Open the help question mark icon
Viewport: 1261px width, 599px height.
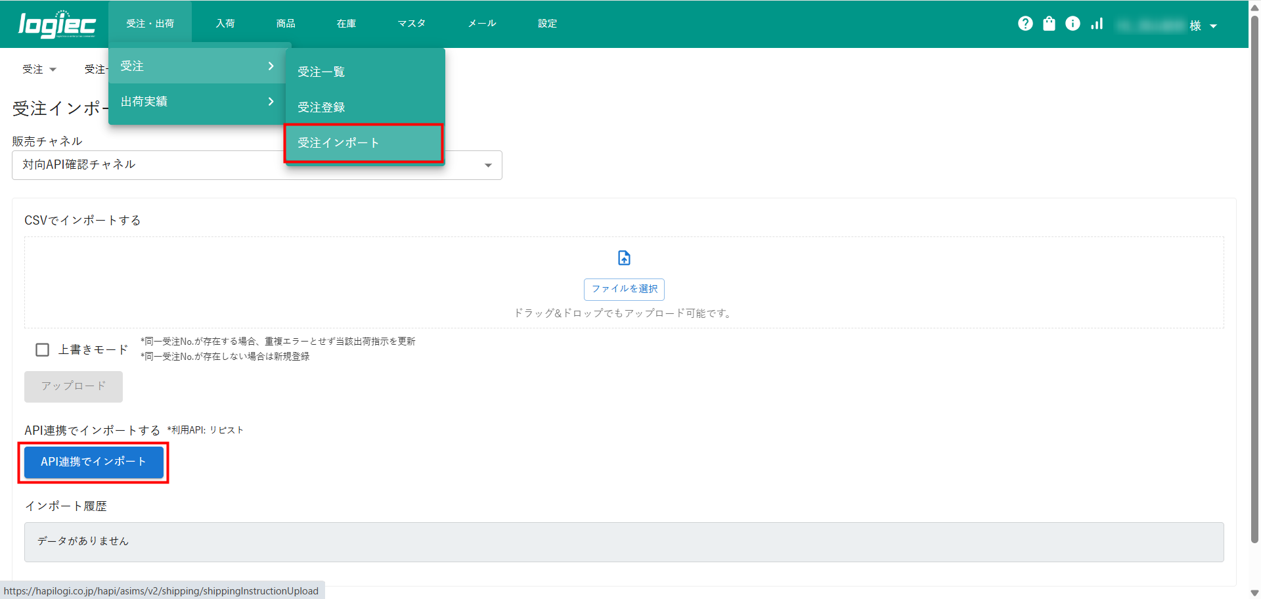coord(1025,24)
